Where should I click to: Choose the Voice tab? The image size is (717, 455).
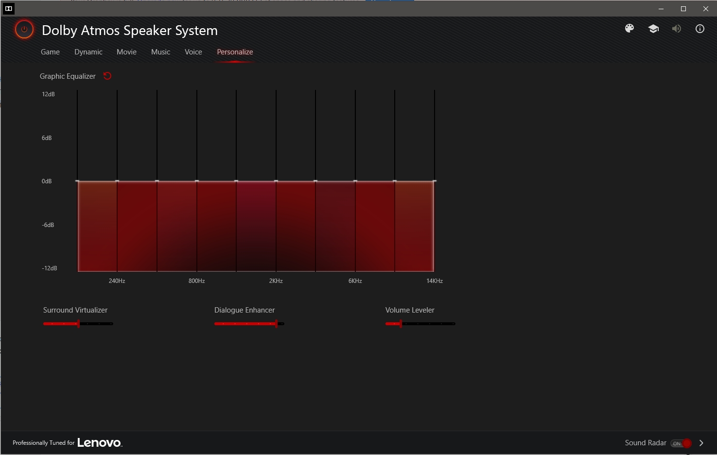click(193, 52)
